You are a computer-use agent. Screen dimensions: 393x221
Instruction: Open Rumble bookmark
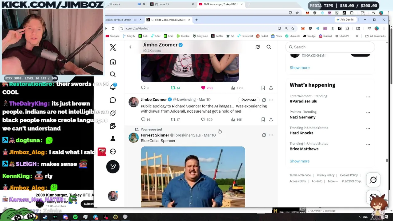pyautogui.click(x=183, y=36)
